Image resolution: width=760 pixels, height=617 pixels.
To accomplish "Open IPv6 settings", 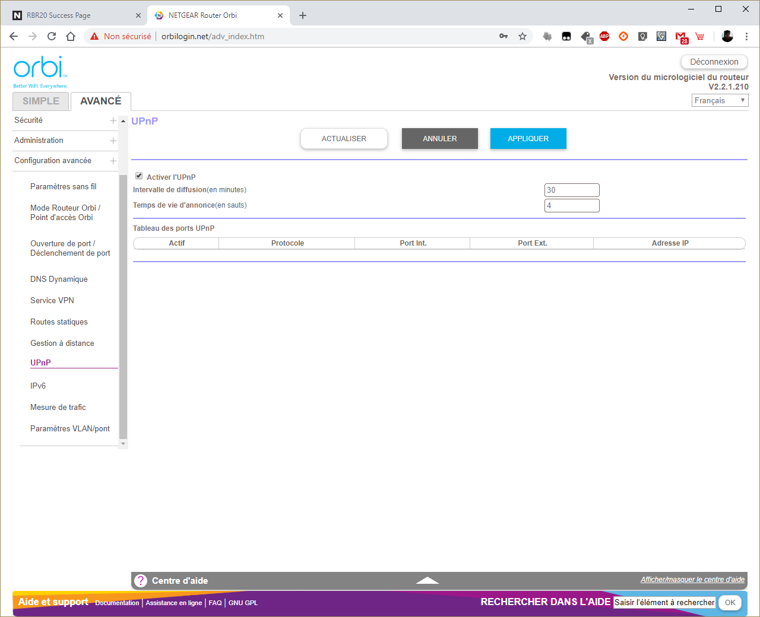I will coord(38,386).
